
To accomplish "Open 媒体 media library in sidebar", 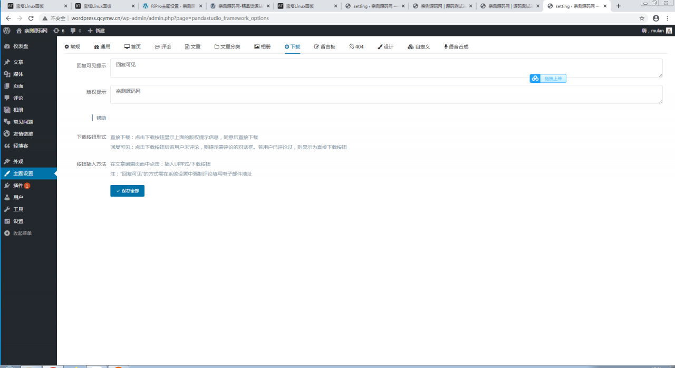I will click(x=28, y=74).
